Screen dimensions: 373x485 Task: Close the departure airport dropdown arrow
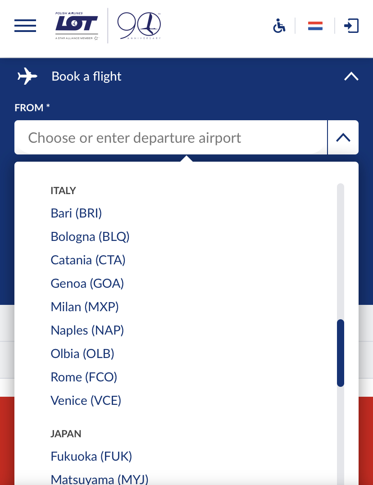(x=343, y=137)
